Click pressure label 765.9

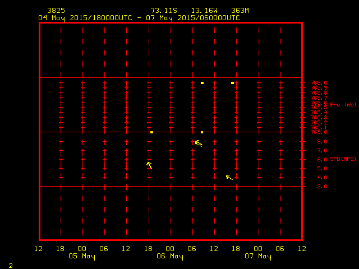coord(319,88)
